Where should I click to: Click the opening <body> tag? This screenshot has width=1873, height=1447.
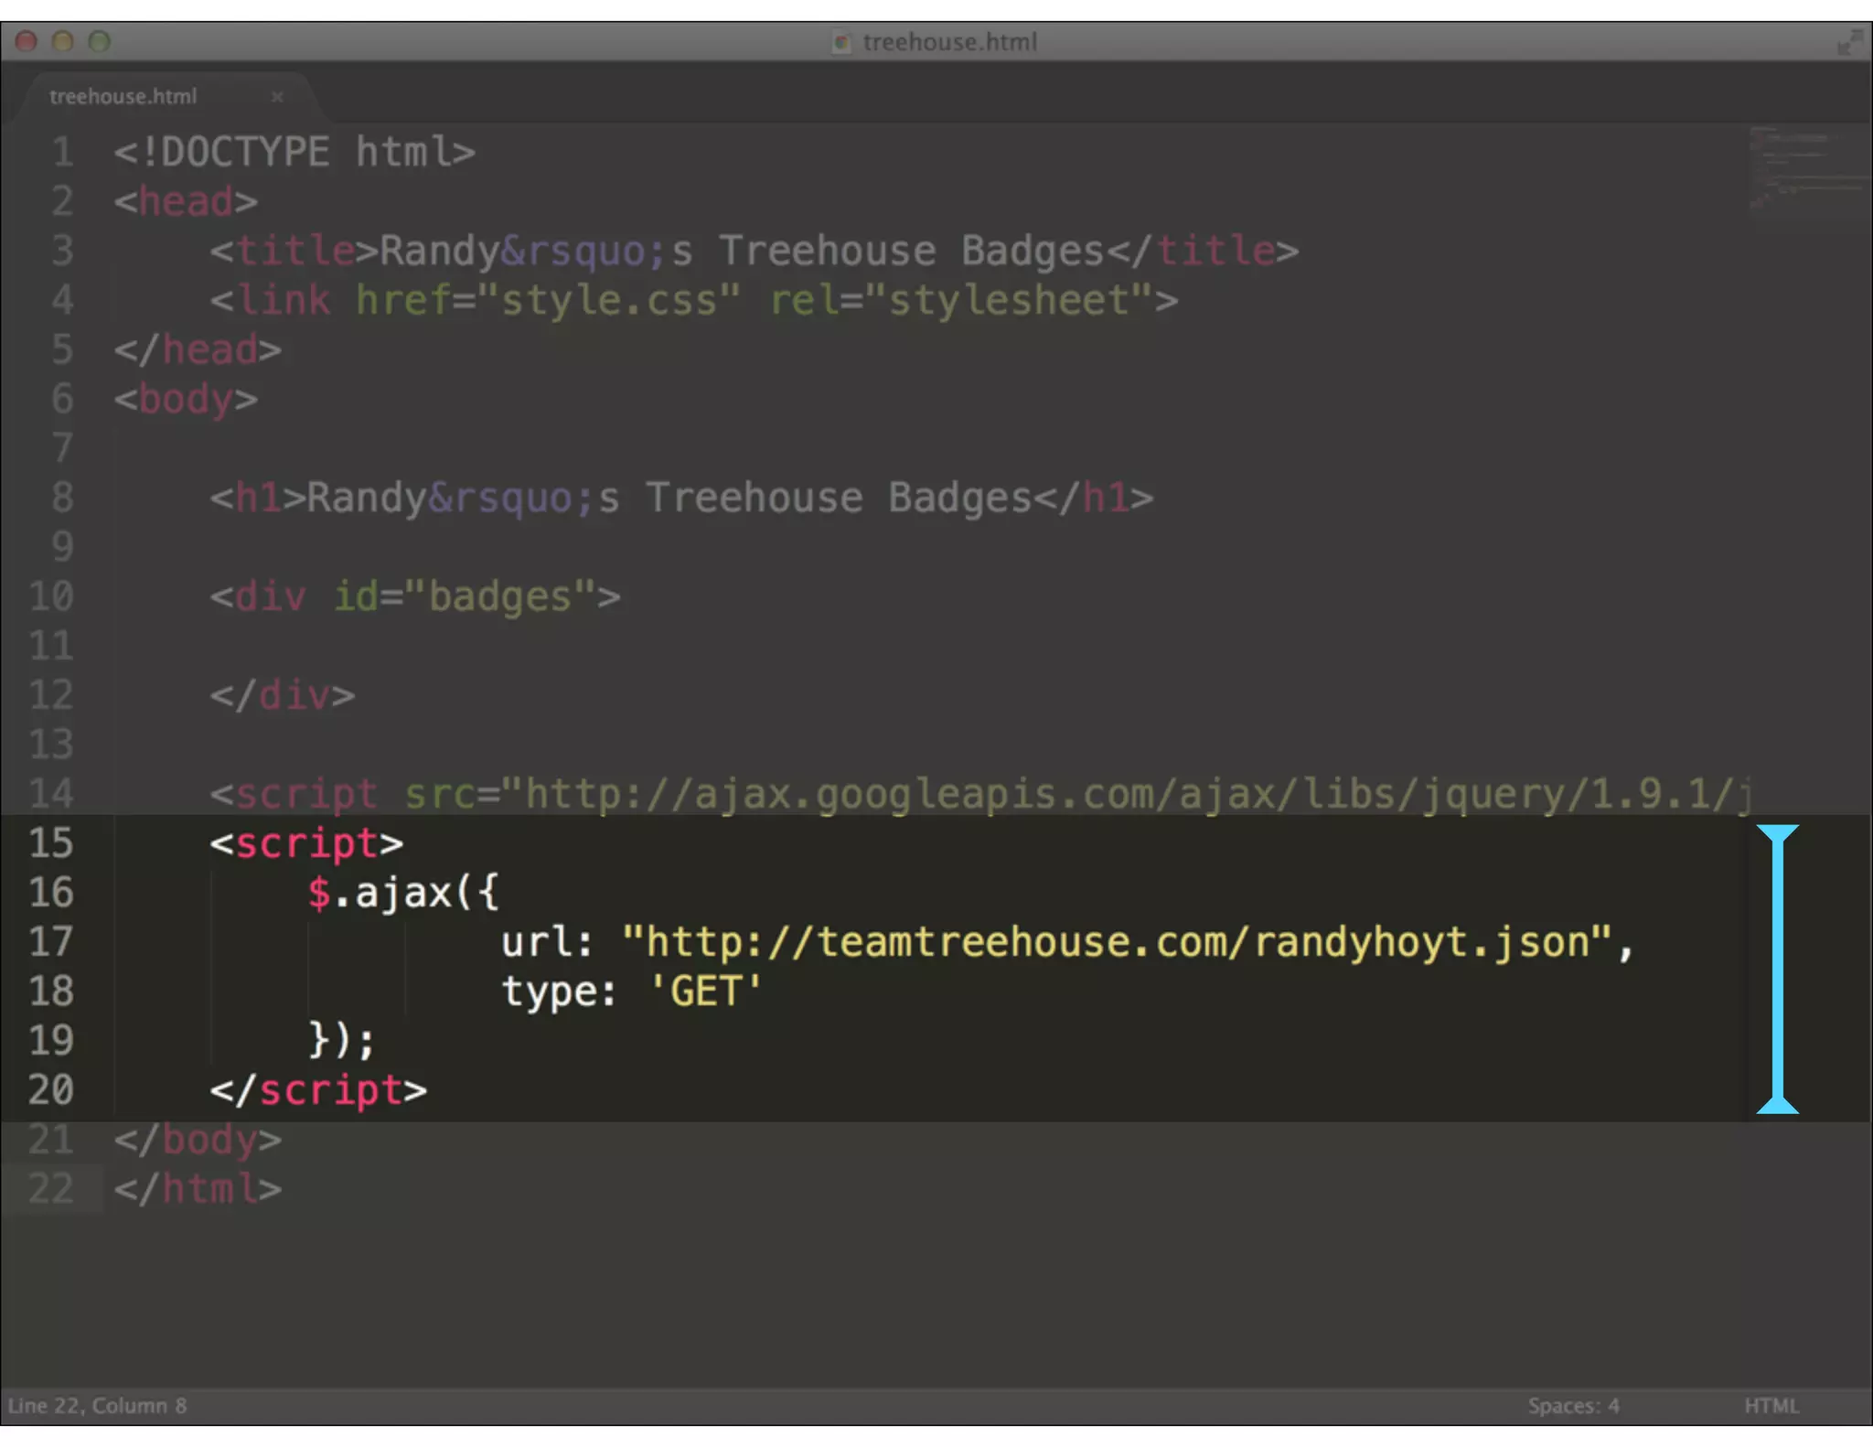186,399
